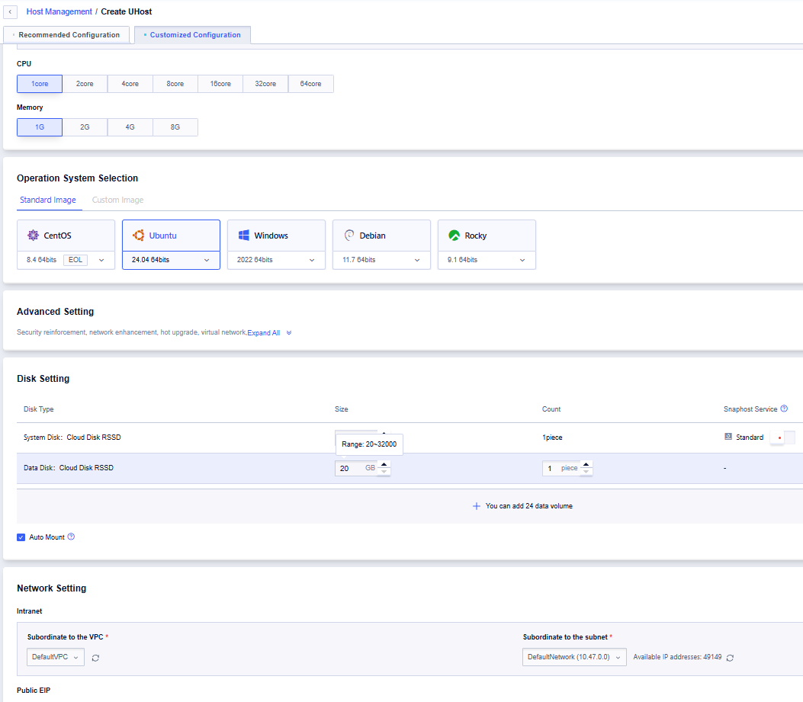Pick the CentOS operating system card
Image resolution: width=803 pixels, height=702 pixels.
pos(66,236)
